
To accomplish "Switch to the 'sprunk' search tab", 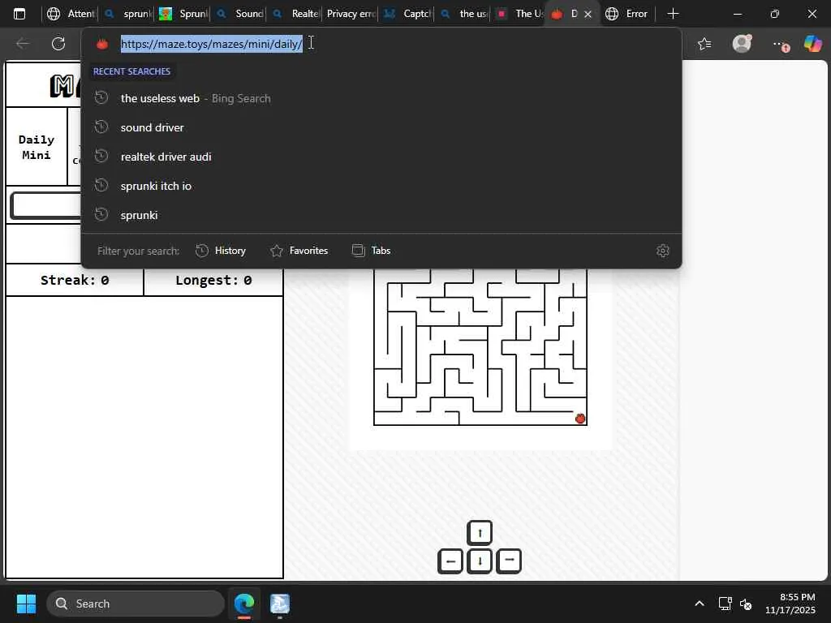I will tap(127, 14).
